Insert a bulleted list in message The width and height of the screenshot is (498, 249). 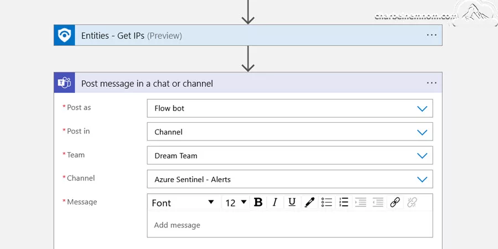tap(326, 202)
